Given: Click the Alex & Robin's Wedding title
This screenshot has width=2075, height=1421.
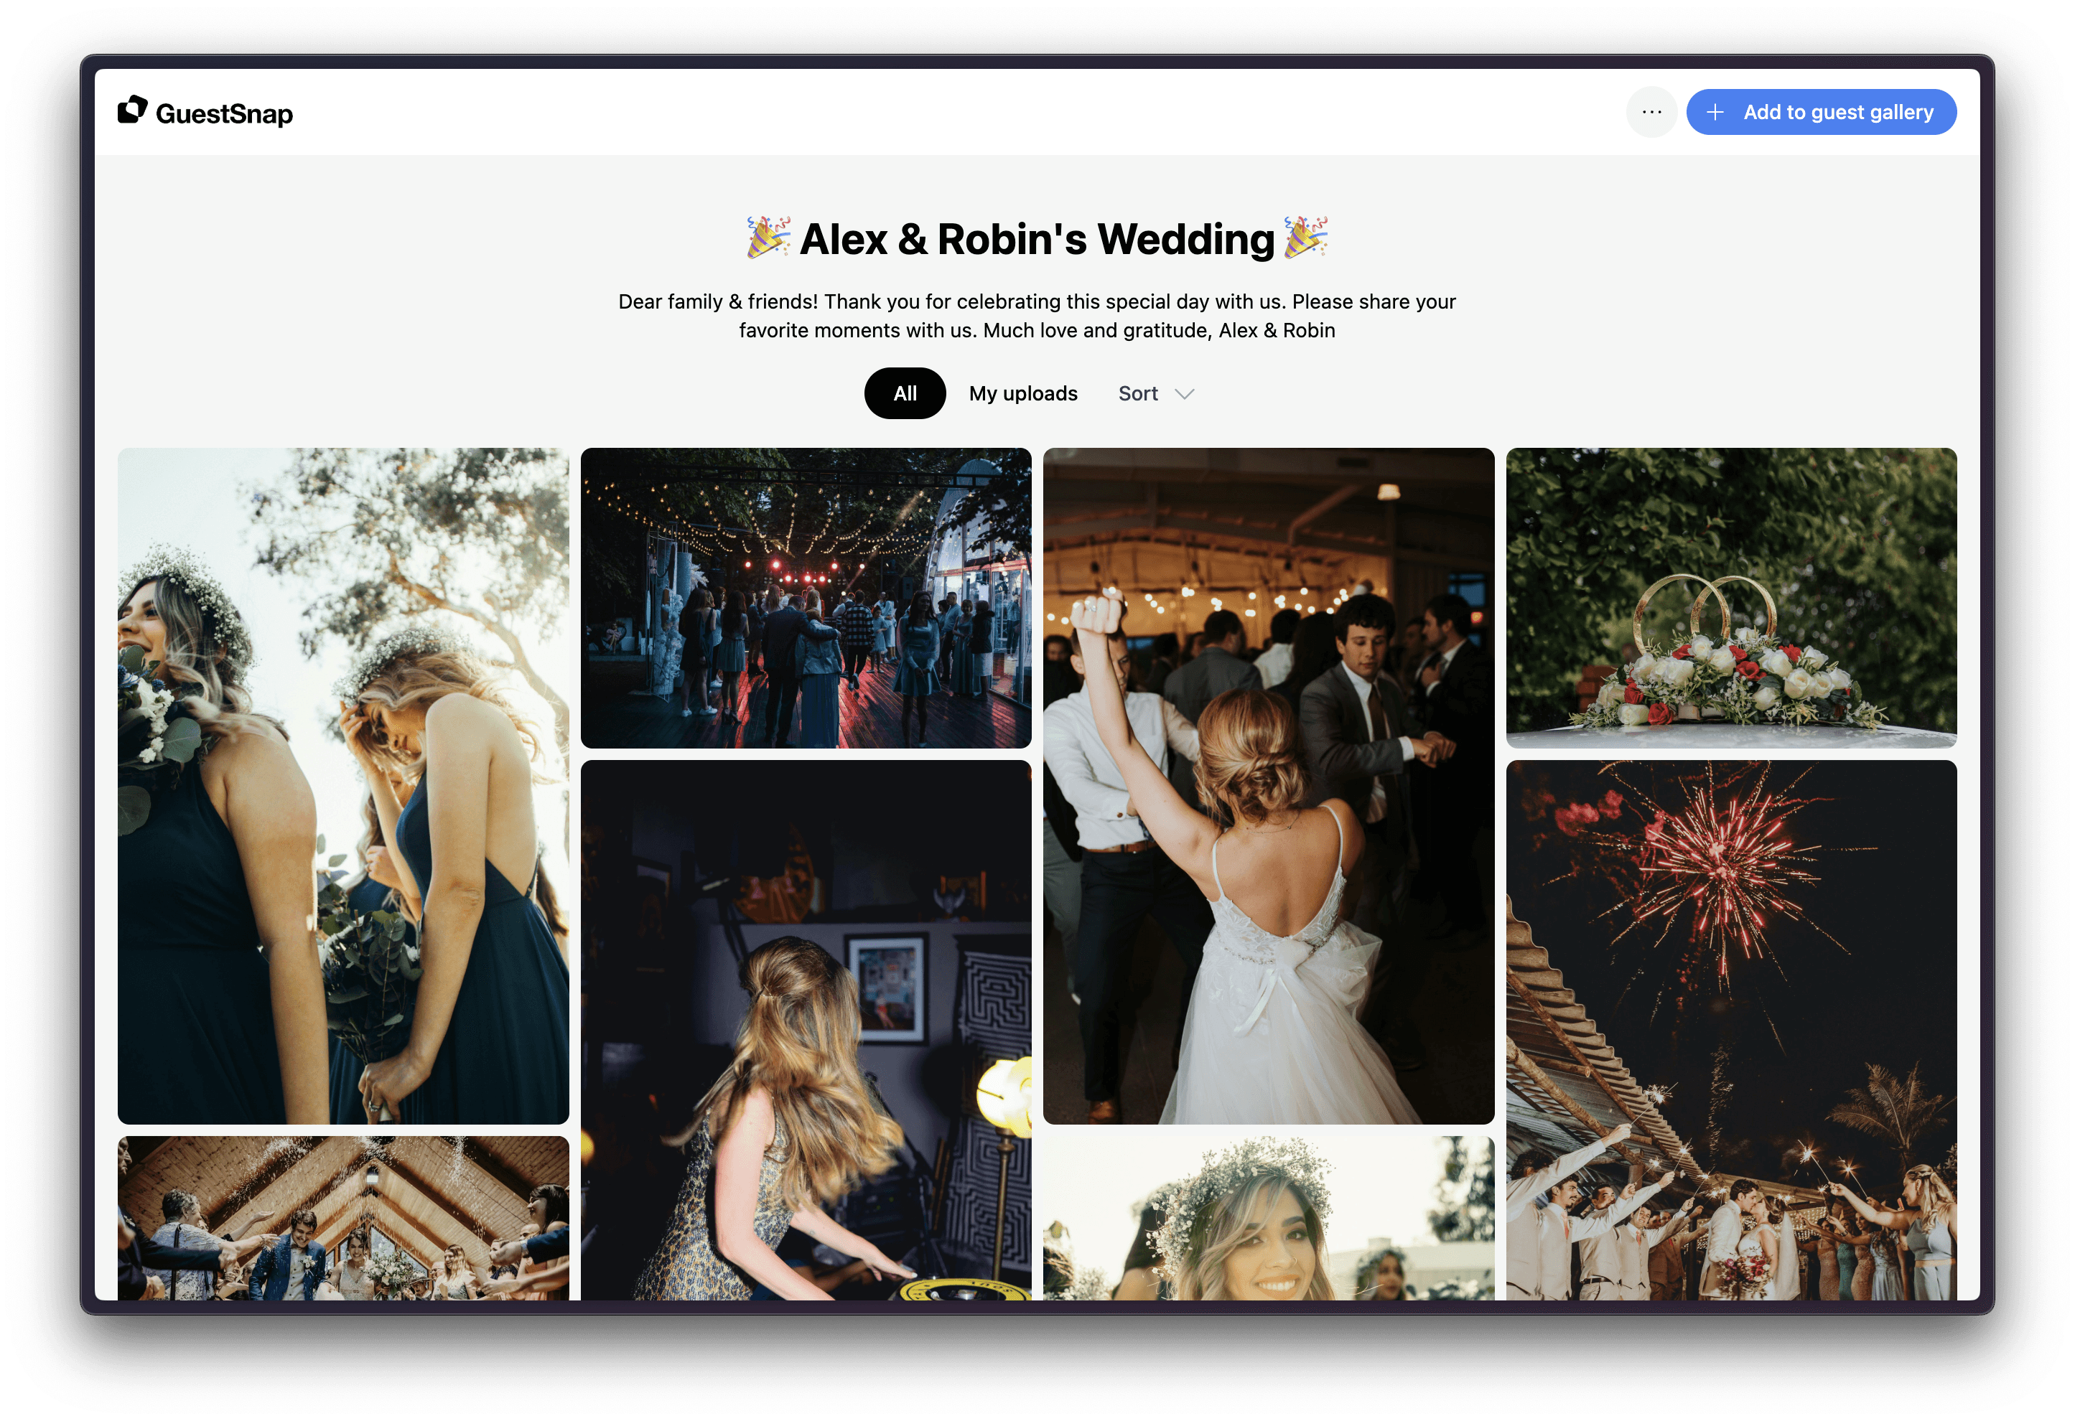Looking at the screenshot, I should (1037, 239).
